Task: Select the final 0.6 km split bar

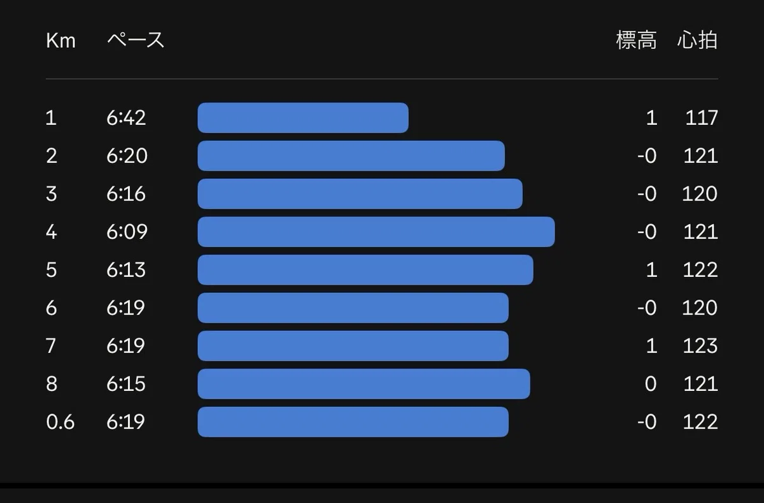Action: click(x=353, y=422)
